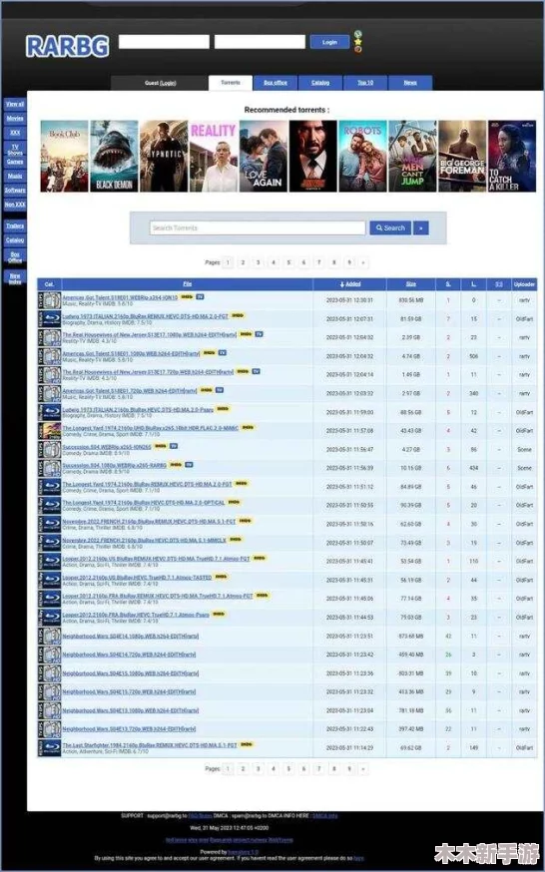This screenshot has width=545, height=872.
Task: Switch to the Box office tab
Action: pos(275,83)
